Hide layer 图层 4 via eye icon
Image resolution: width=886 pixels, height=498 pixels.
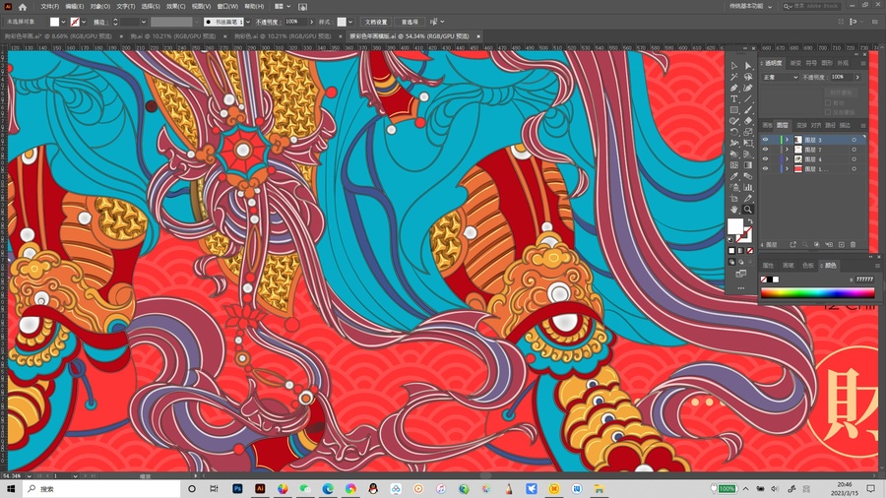tap(765, 159)
